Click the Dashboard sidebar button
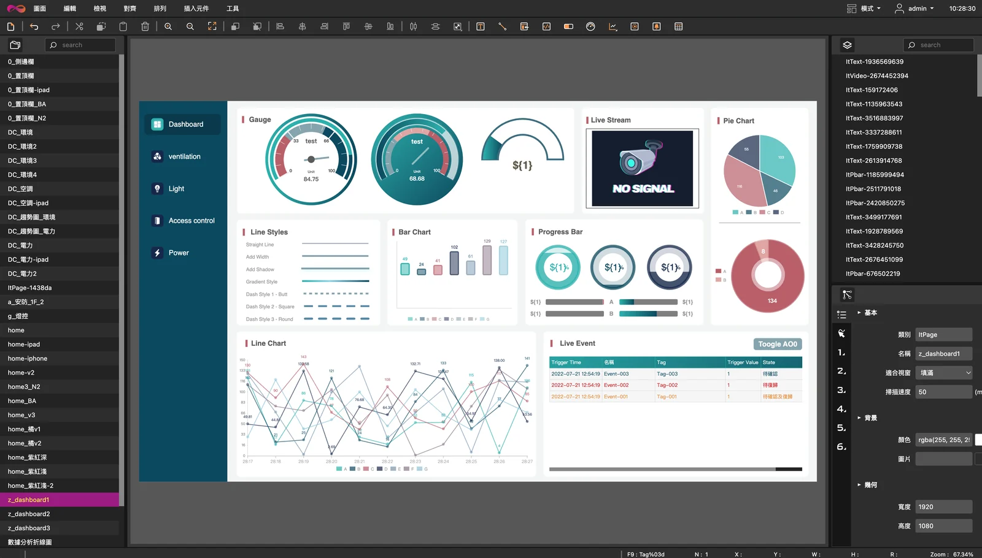The width and height of the screenshot is (982, 558). tap(182, 124)
